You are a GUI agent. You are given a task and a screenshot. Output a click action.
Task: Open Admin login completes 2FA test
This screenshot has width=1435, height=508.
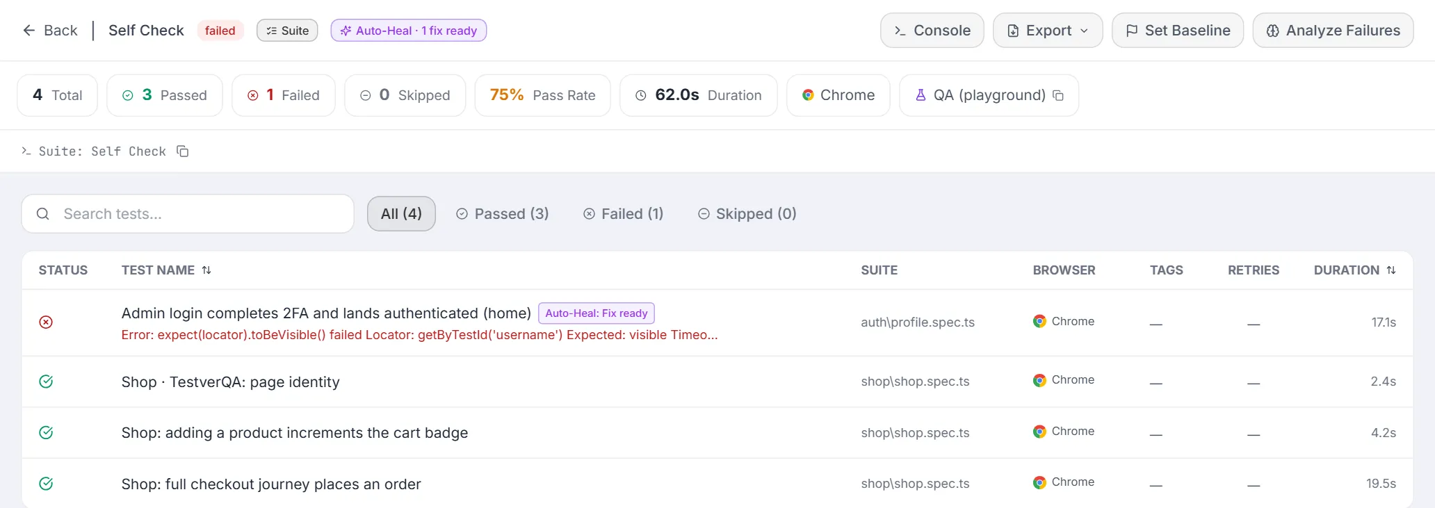(x=326, y=313)
